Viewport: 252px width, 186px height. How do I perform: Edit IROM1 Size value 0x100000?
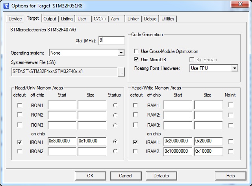pos(92,141)
